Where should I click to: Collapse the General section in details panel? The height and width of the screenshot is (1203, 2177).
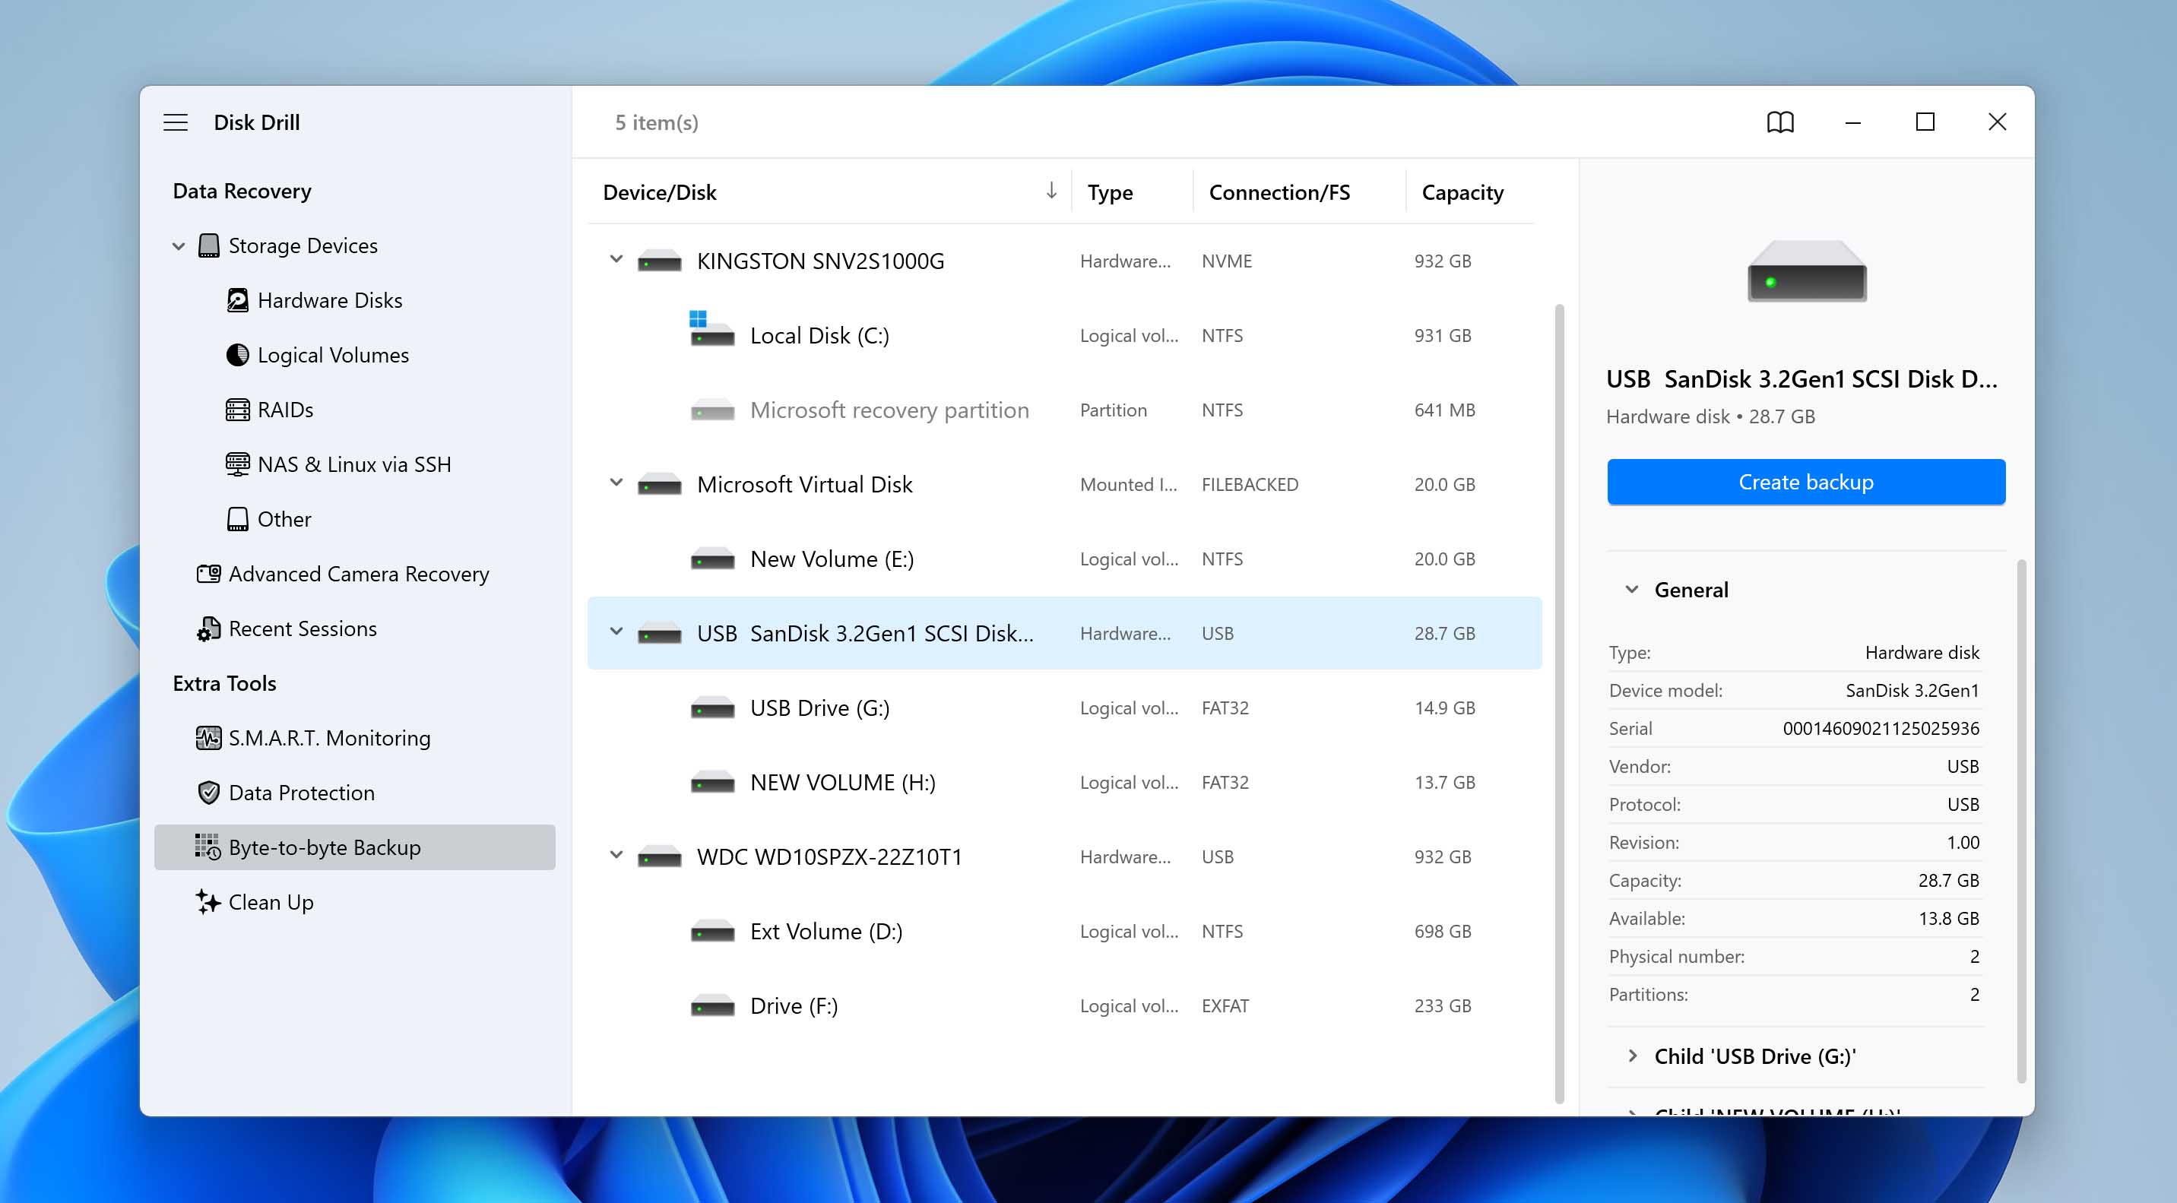pyautogui.click(x=1632, y=589)
